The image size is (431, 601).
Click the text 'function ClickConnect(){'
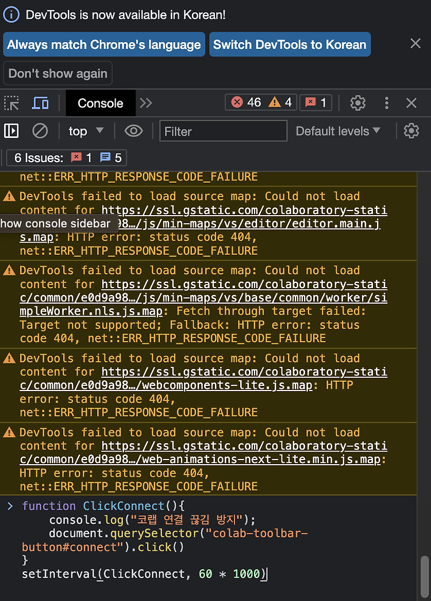[103, 506]
